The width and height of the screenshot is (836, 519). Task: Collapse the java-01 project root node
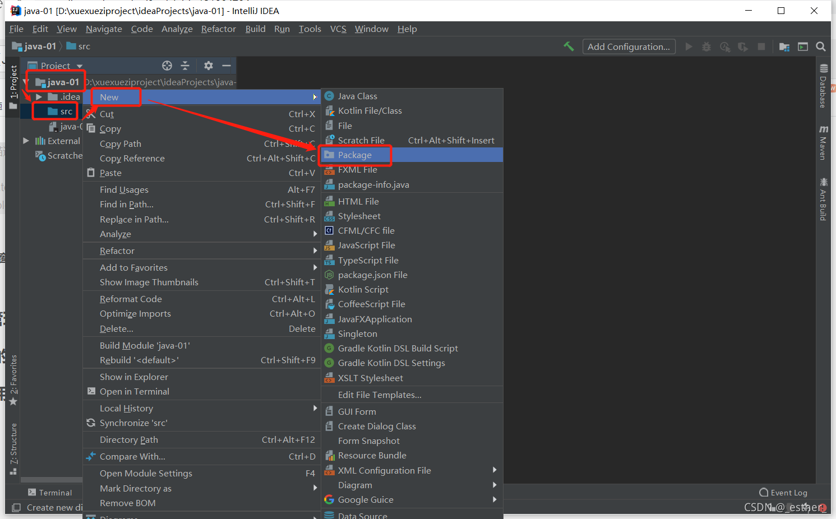click(26, 82)
